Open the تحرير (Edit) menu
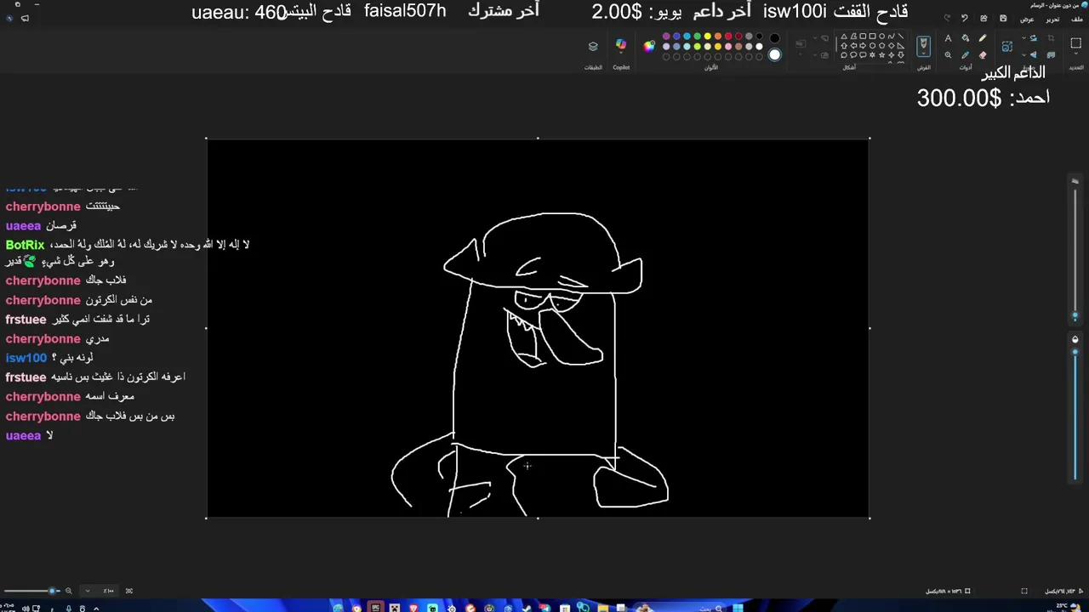Image resolution: width=1089 pixels, height=612 pixels. coord(1052,20)
